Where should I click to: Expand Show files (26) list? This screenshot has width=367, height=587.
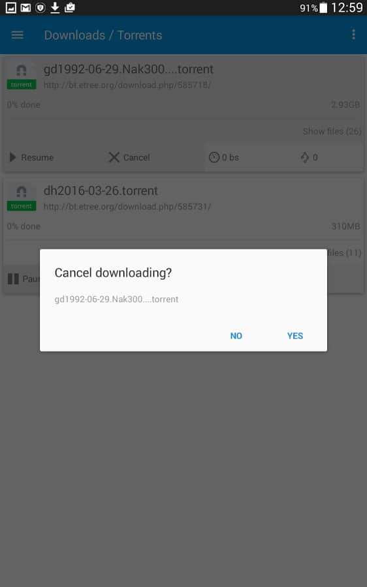tap(332, 131)
